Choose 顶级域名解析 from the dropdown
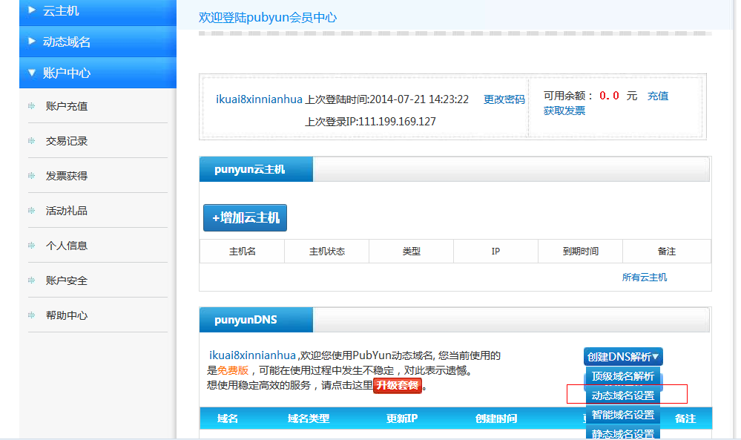 pyautogui.click(x=623, y=377)
